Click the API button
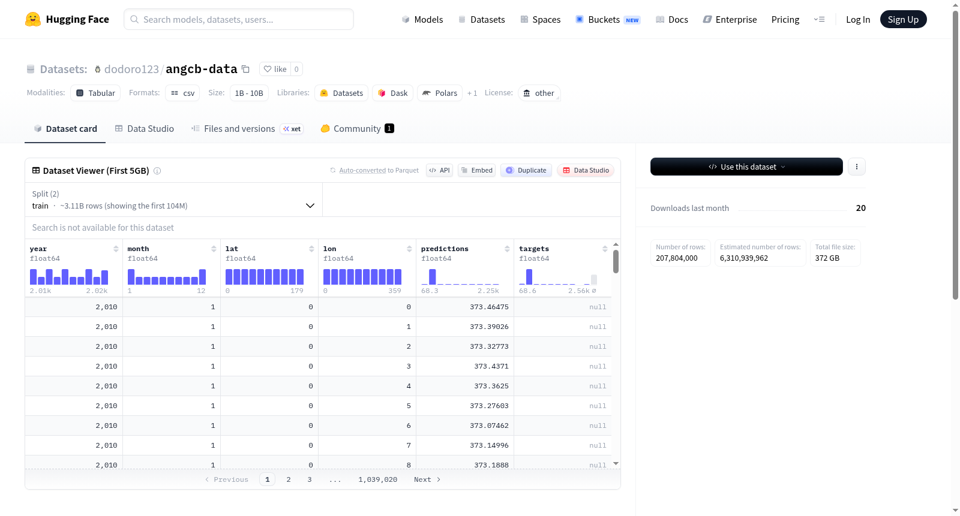Viewport: 960px width, 516px height. pos(439,170)
